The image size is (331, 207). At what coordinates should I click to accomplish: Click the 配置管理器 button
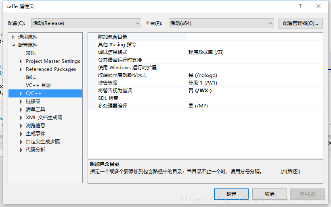300,23
